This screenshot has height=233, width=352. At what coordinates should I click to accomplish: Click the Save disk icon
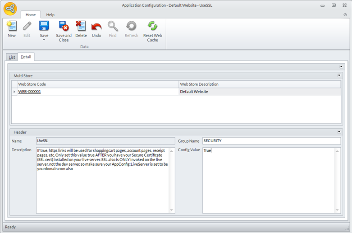pos(44,26)
